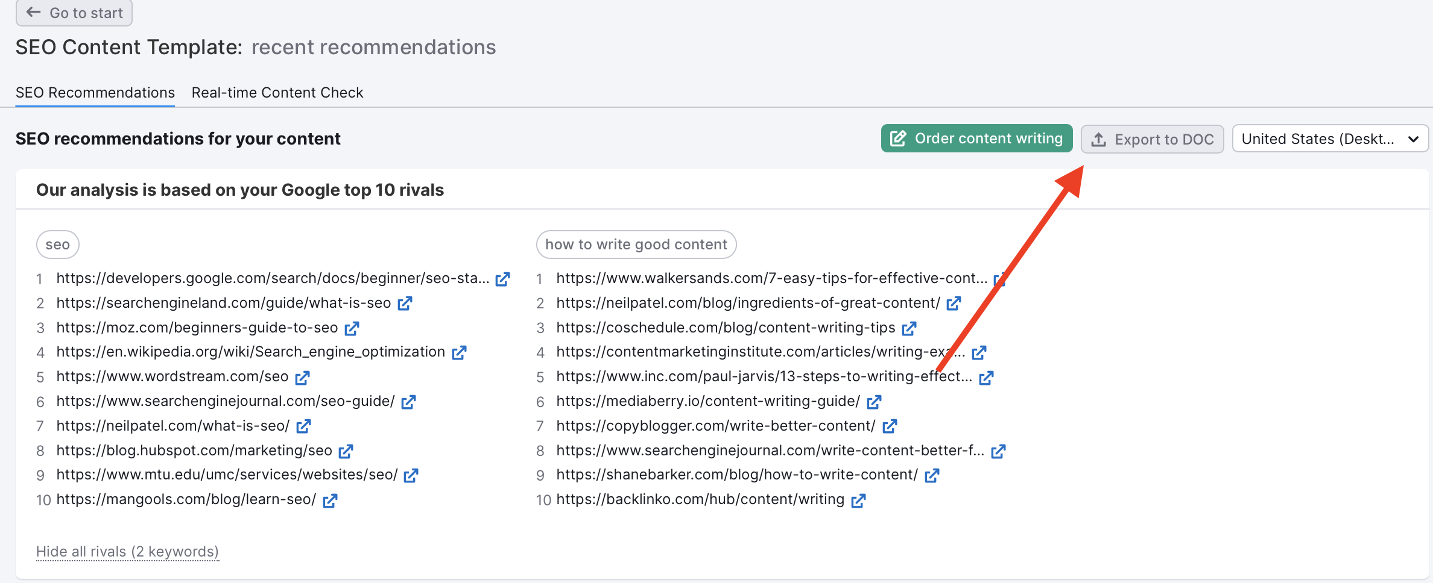Click heading 'Our analysis is based on your Google top 10 rivals'

(240, 190)
